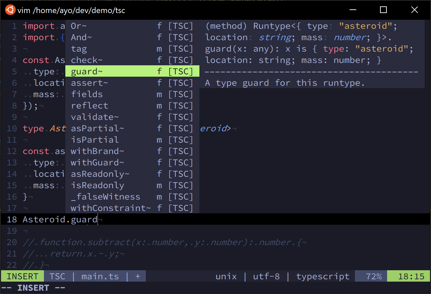Pick the asPartial~ completion item
431x294 pixels.
click(97, 128)
